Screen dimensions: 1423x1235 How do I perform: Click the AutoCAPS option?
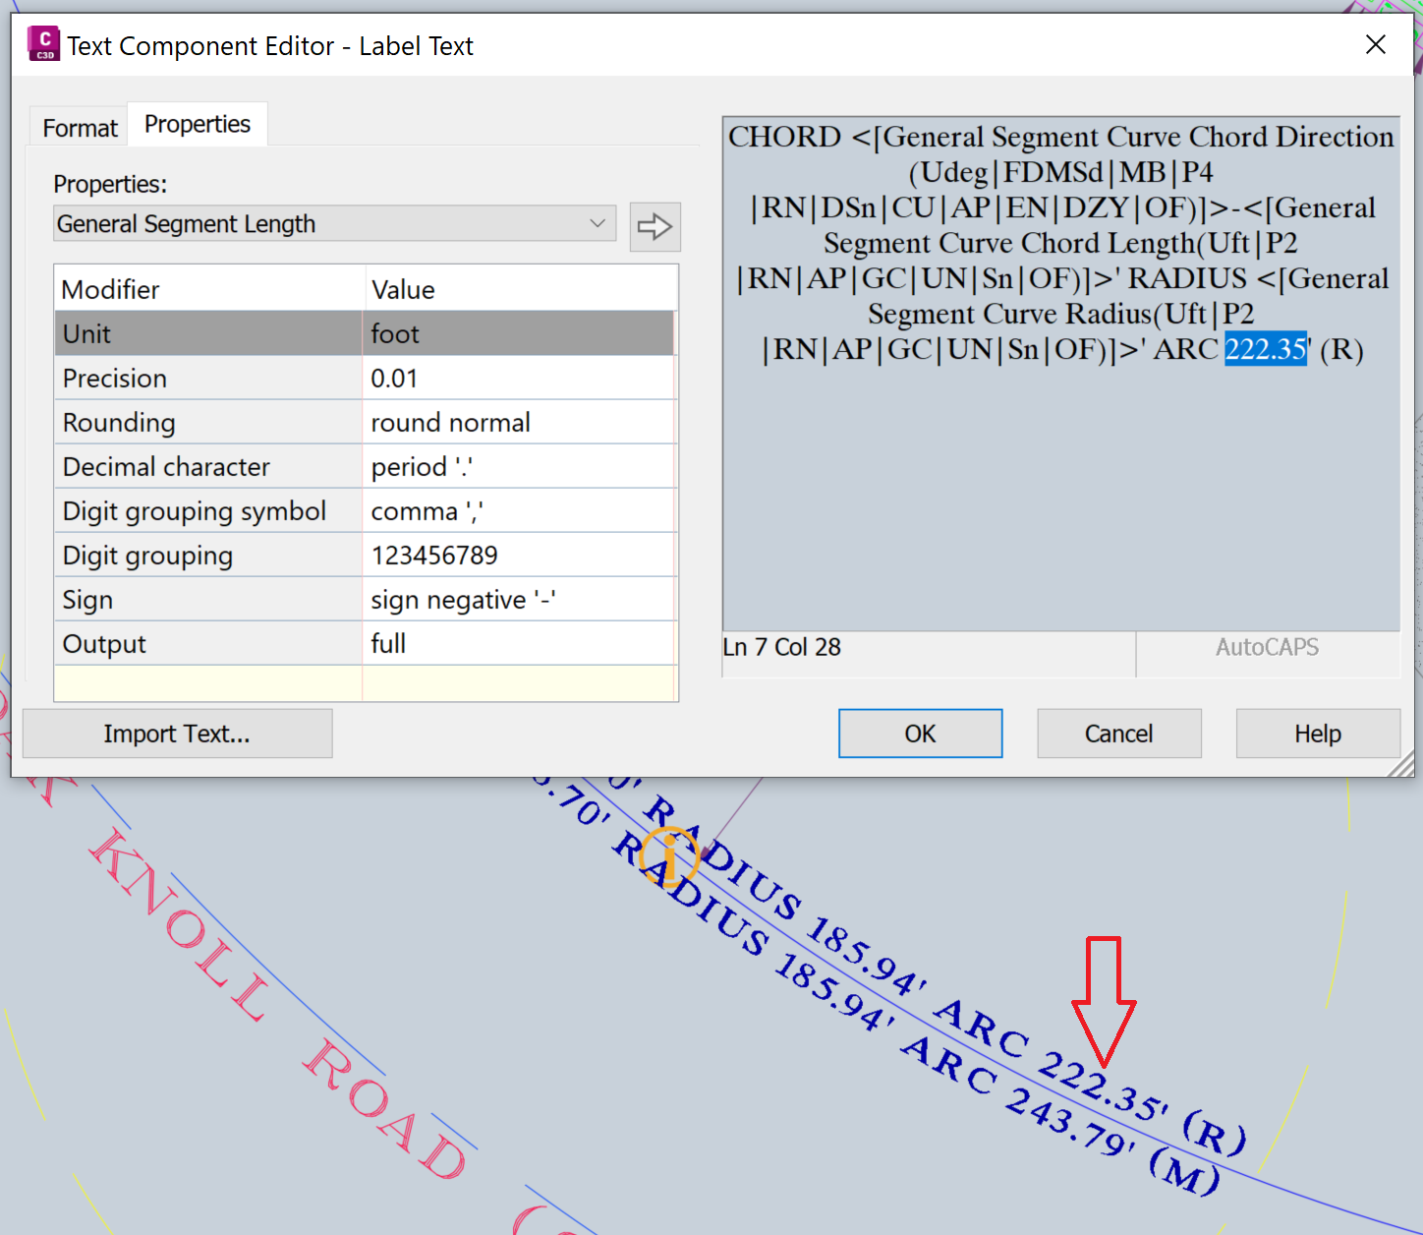[x=1267, y=647]
